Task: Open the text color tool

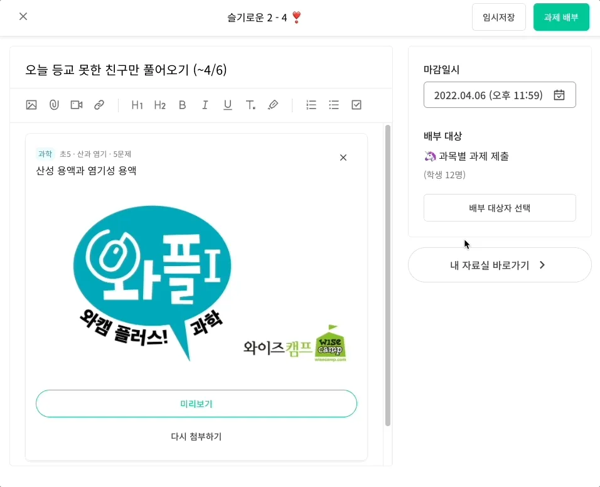Action: coord(250,105)
